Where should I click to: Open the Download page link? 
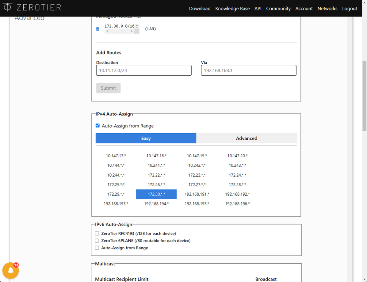point(200,9)
